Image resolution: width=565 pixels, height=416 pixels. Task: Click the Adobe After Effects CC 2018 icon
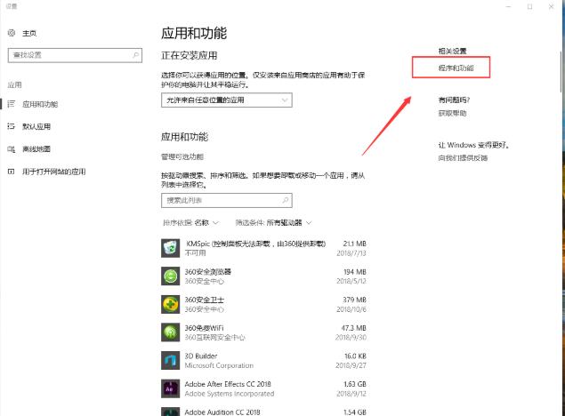pos(170,388)
